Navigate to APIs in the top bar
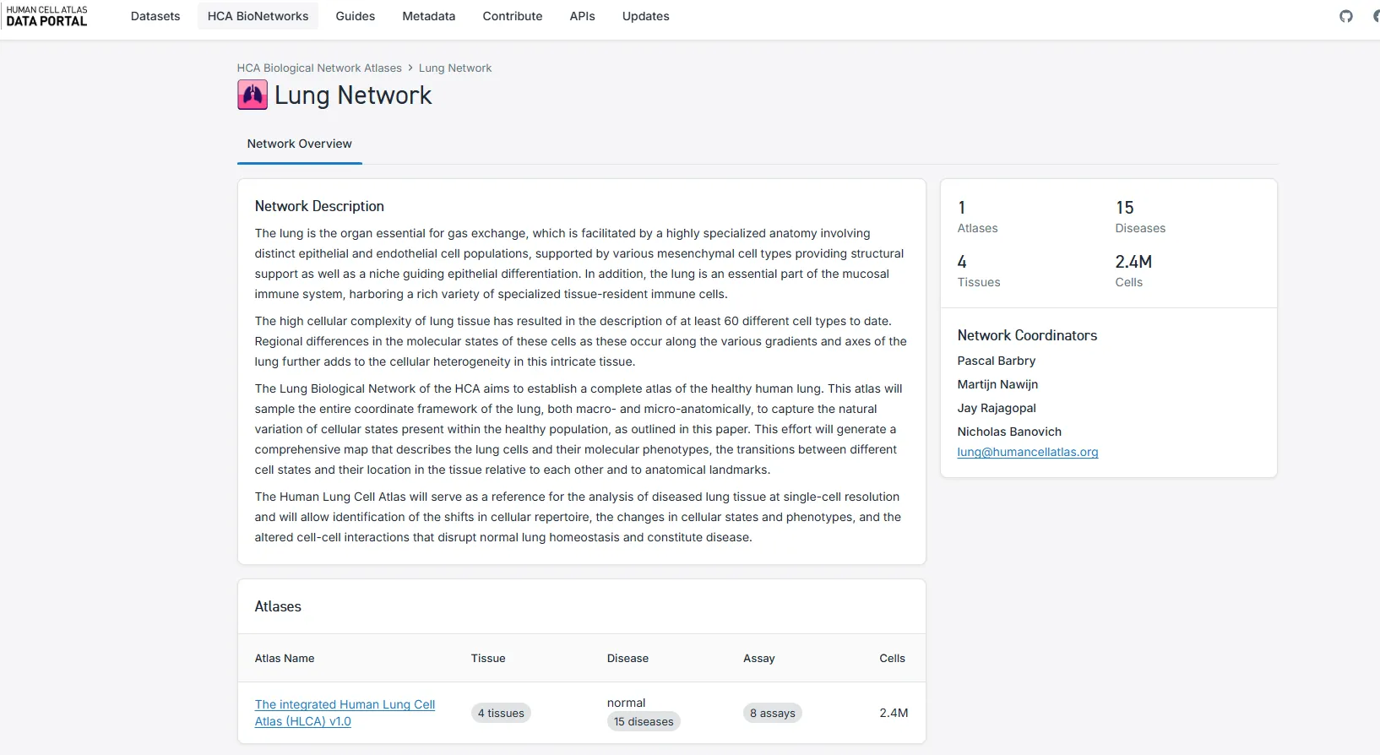This screenshot has height=755, width=1380. (x=582, y=16)
